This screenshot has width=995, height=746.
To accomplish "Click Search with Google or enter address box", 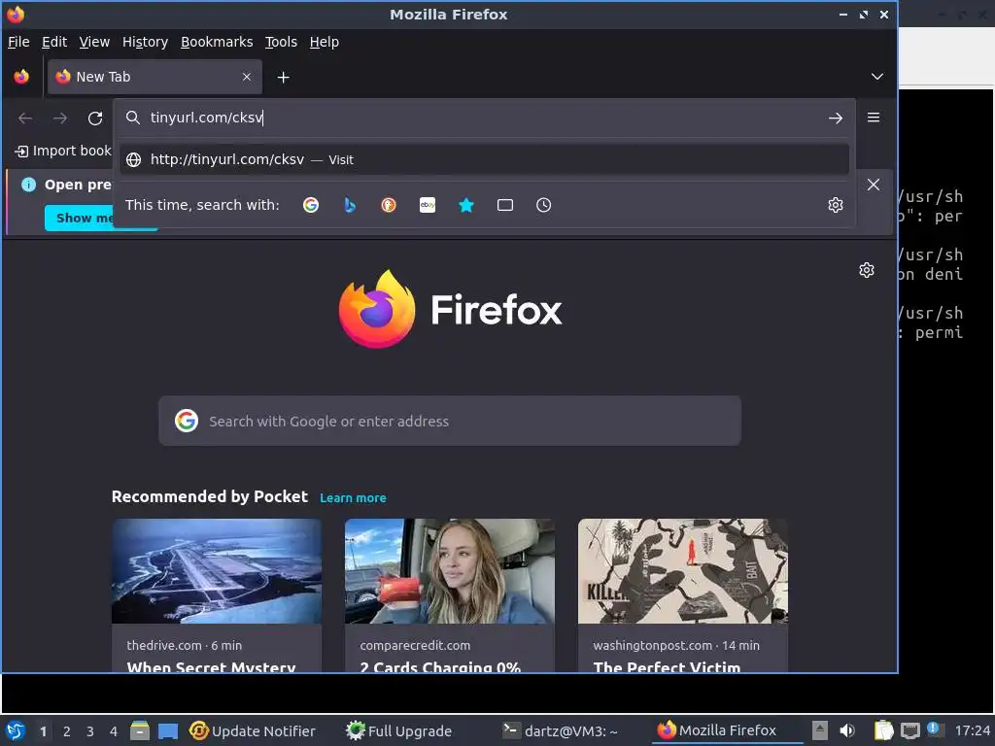I will coord(450,421).
